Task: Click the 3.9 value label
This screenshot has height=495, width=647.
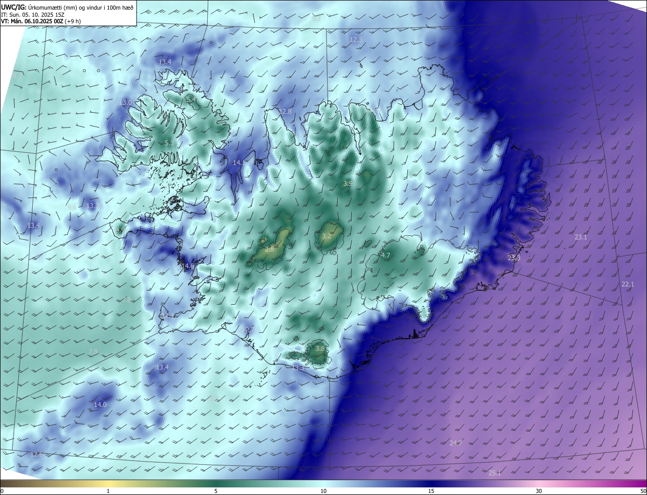Action: point(348,183)
